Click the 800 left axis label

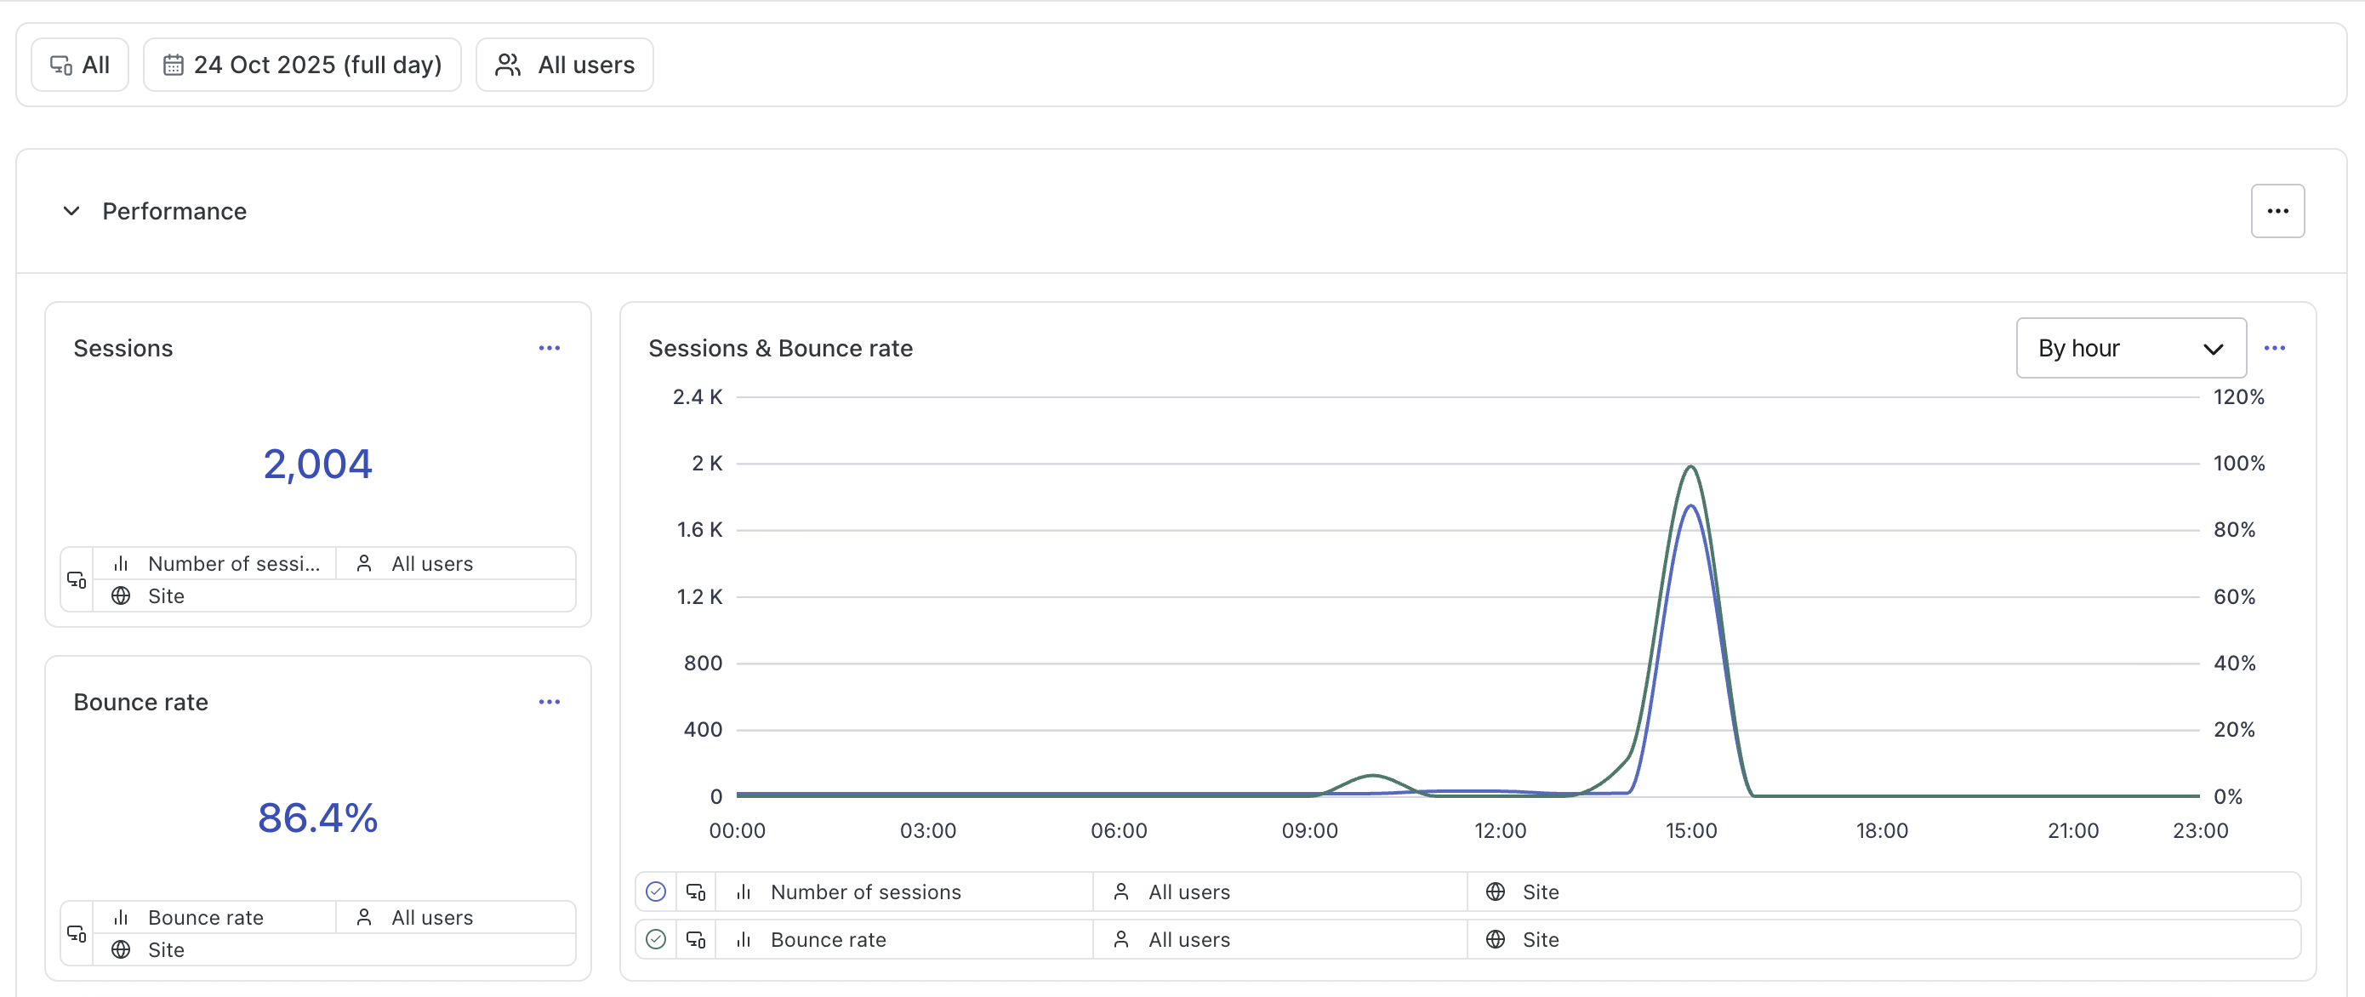click(704, 663)
